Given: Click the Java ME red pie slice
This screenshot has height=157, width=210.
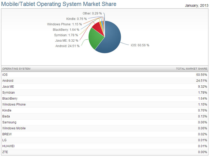Looking at the screenshot, I should click(x=99, y=28).
